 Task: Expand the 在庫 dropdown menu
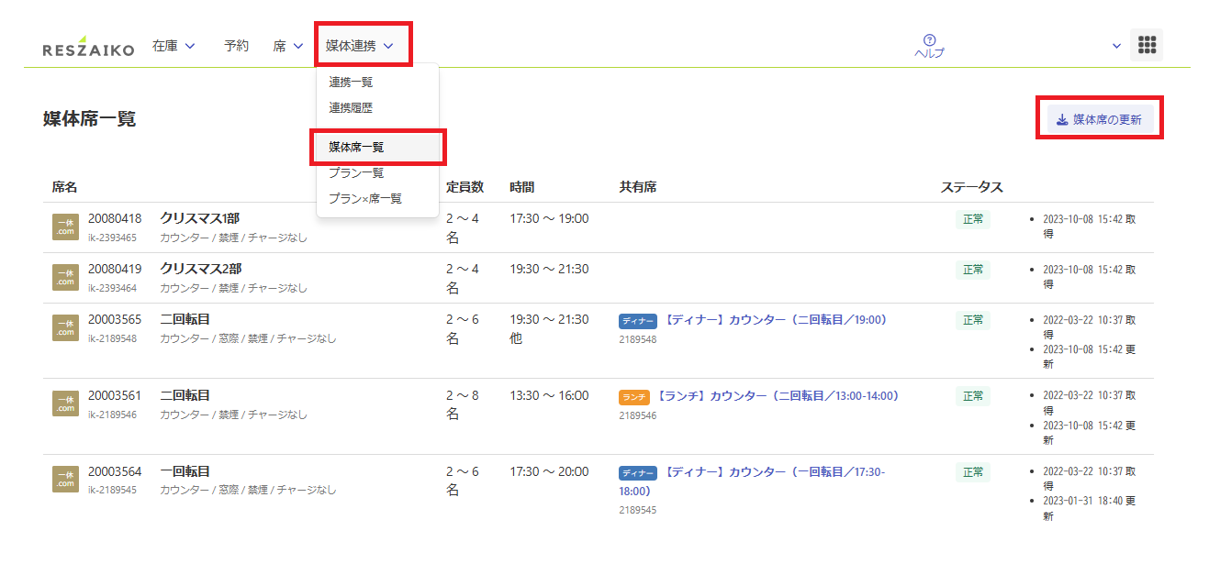tap(173, 44)
